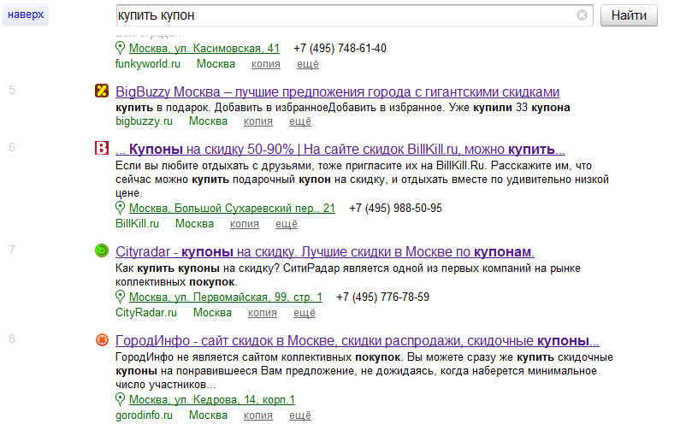Click Москва region next to BillKill.ru
The image size is (680, 430).
coord(195,224)
